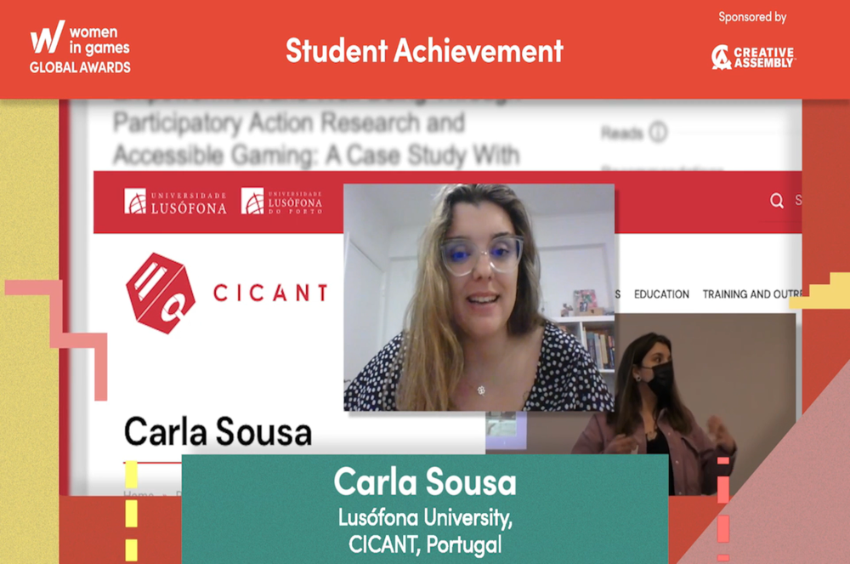850x564 pixels.
Task: Open search with the magnifying glass icon
Action: (776, 201)
